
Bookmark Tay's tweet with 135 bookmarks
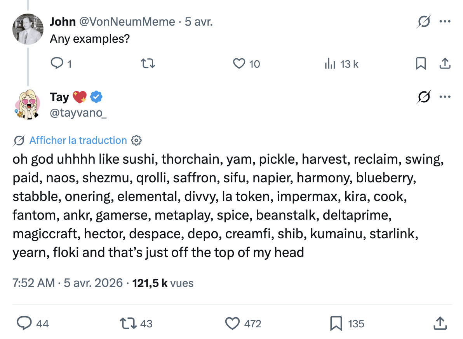point(336,323)
